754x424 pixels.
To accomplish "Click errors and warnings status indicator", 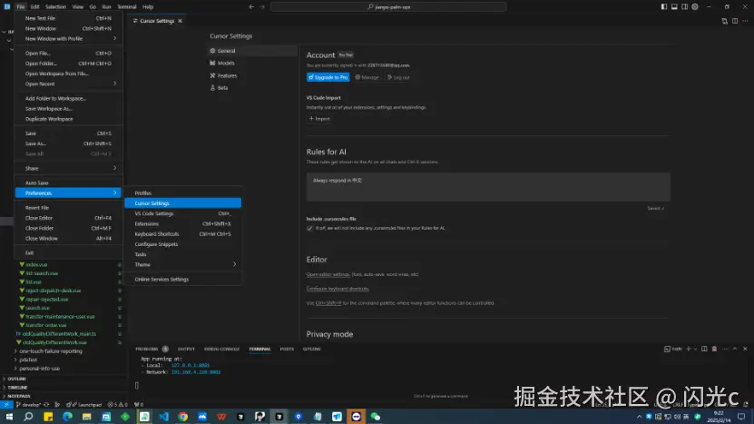I will pos(118,405).
